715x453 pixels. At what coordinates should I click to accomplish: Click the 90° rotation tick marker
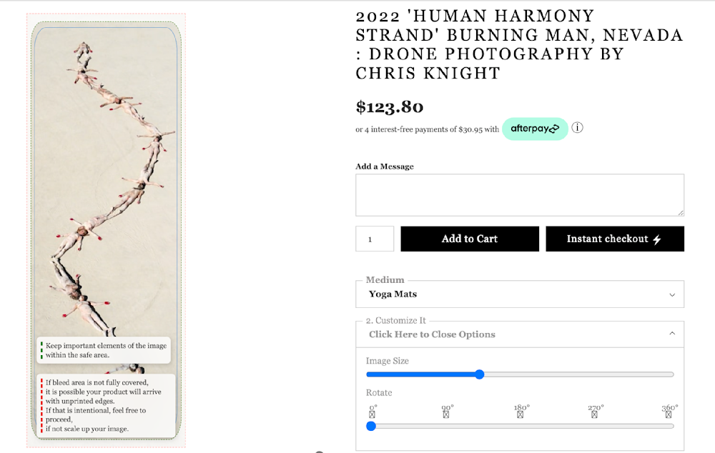[x=446, y=414]
